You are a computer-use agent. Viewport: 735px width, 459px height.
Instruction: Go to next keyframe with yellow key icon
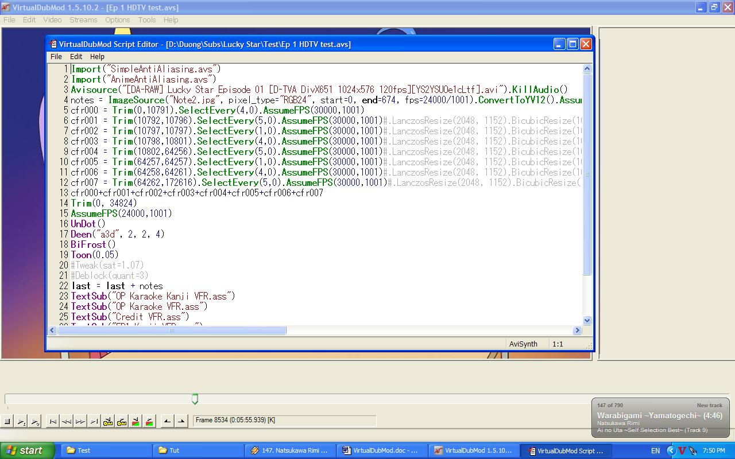(122, 421)
